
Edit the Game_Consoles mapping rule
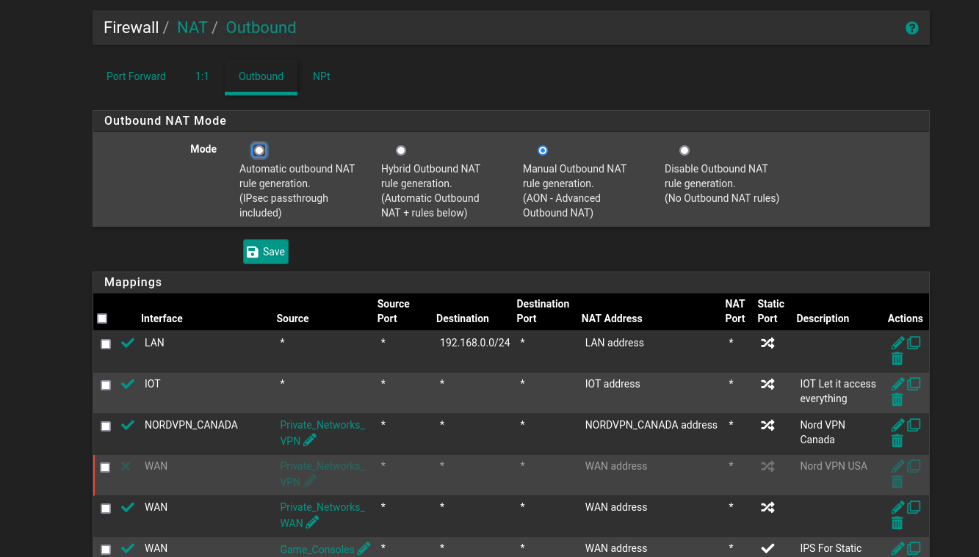tap(897, 548)
